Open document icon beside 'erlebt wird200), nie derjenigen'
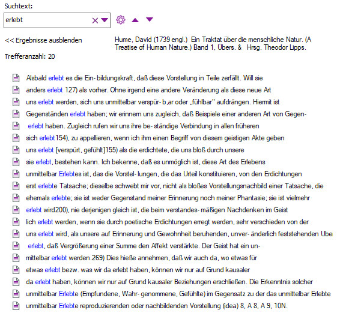Screen dimensions: 343x316 pyautogui.click(x=16, y=210)
